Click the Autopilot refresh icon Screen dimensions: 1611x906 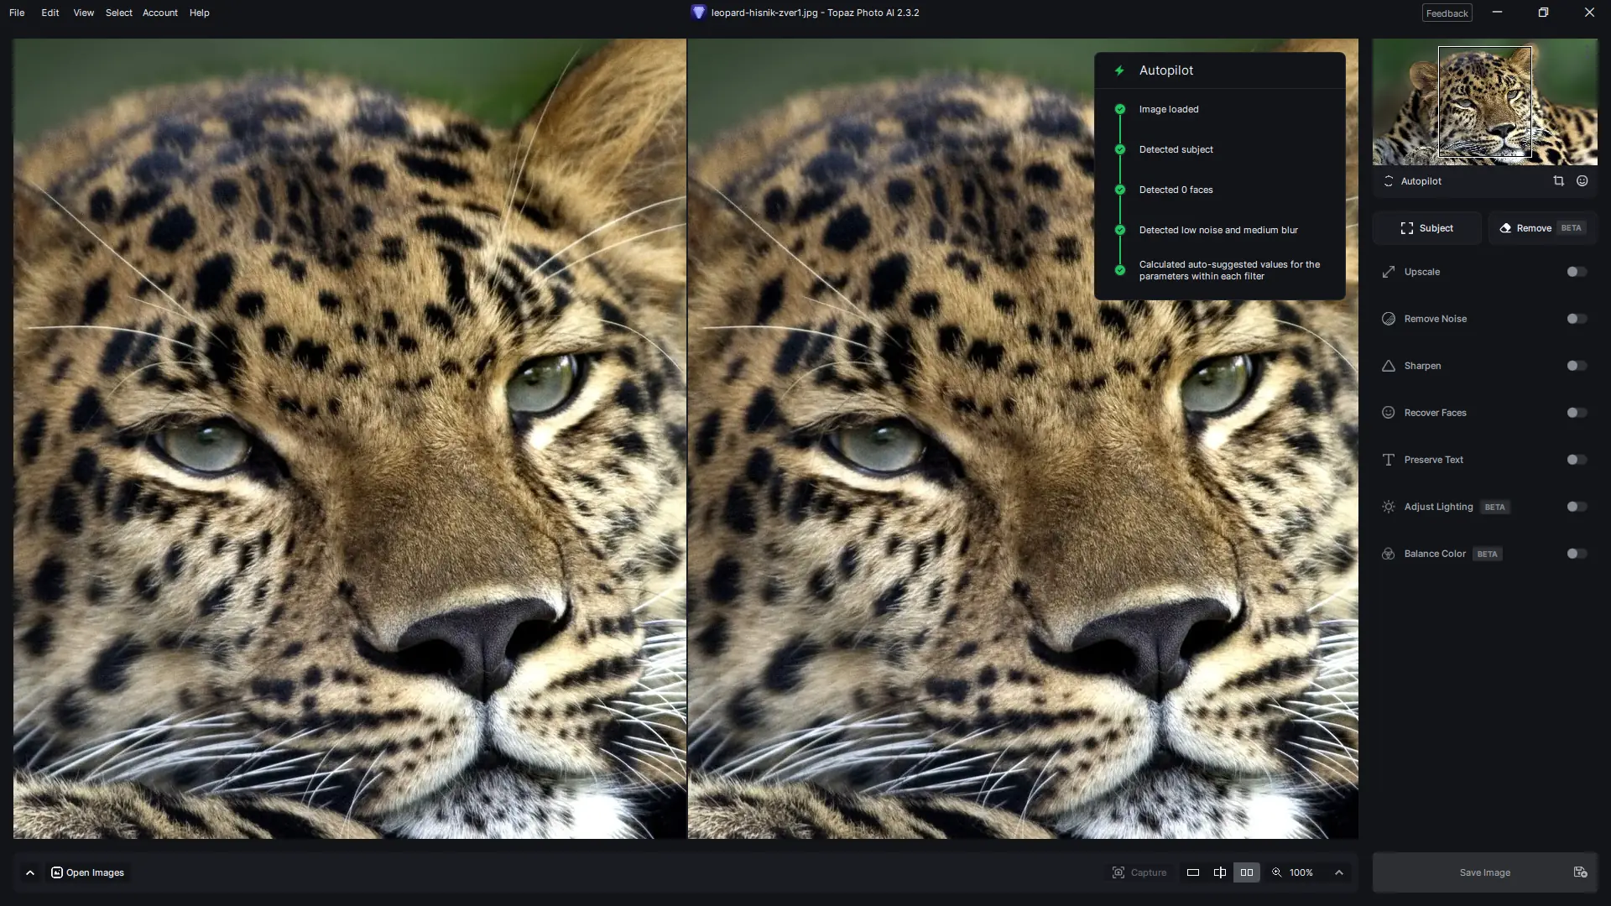coord(1389,181)
